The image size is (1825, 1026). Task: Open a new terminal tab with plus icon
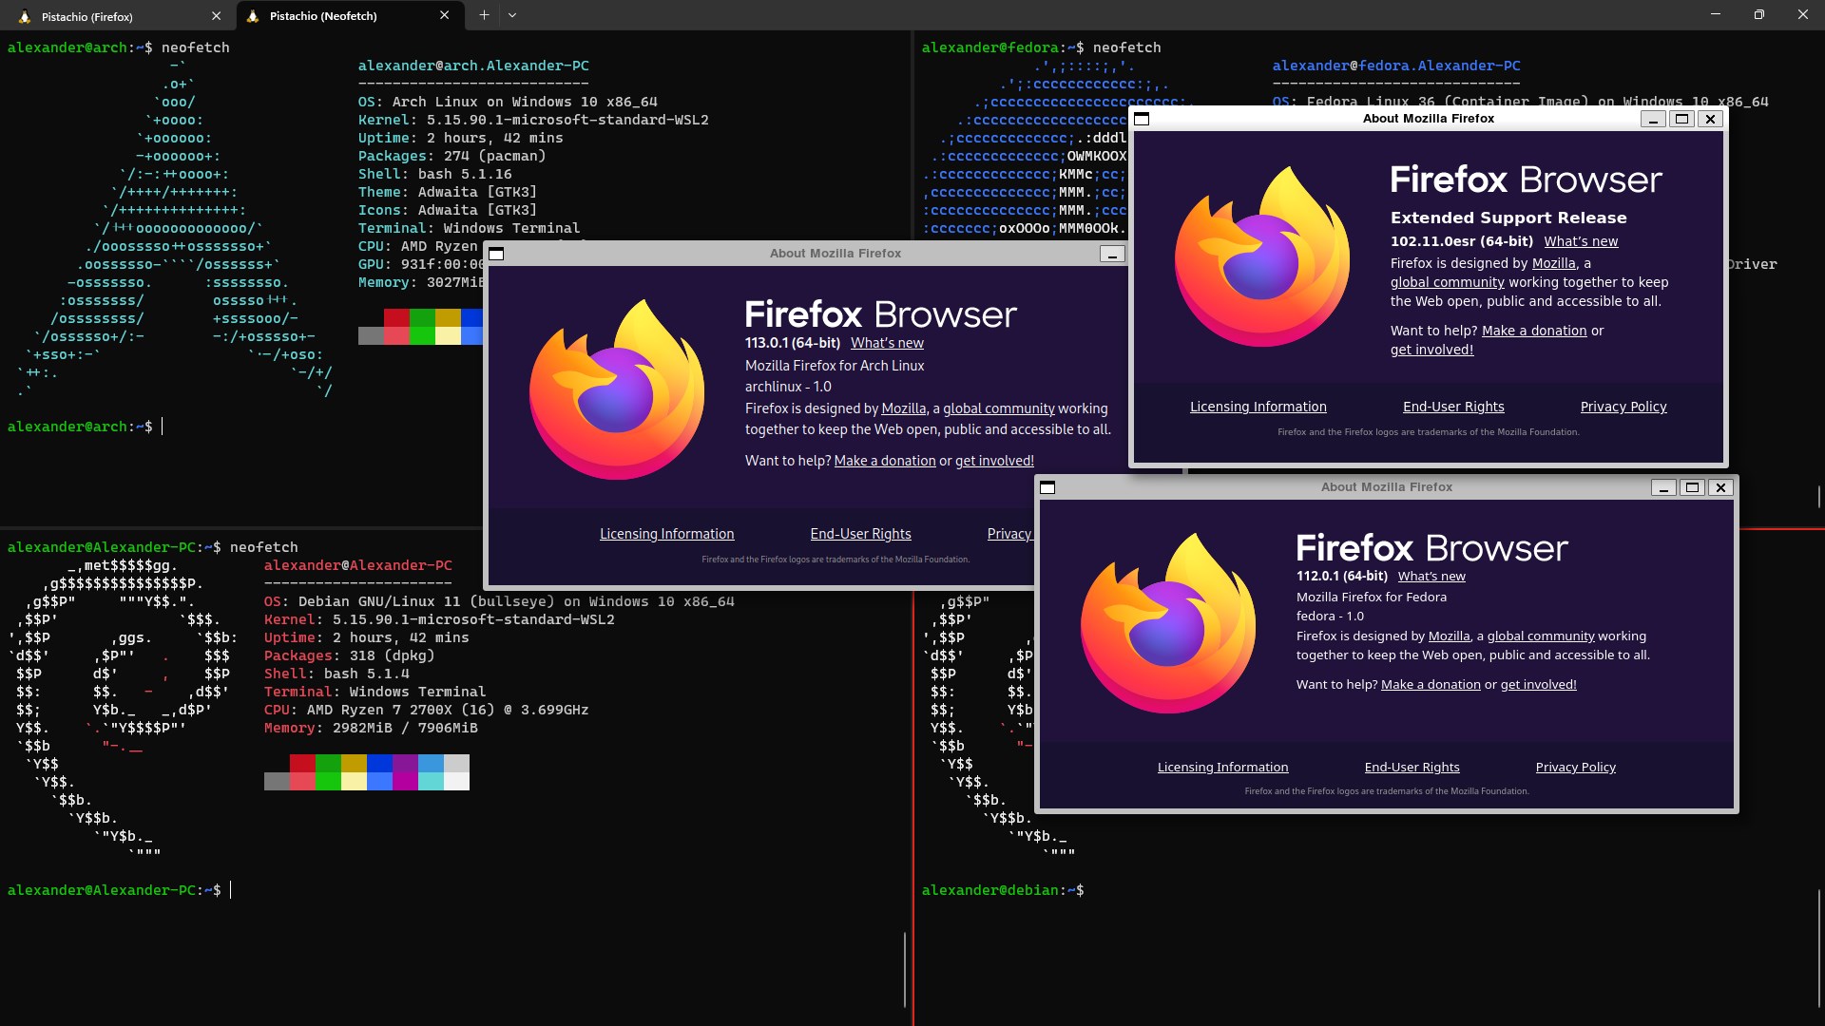pyautogui.click(x=484, y=15)
